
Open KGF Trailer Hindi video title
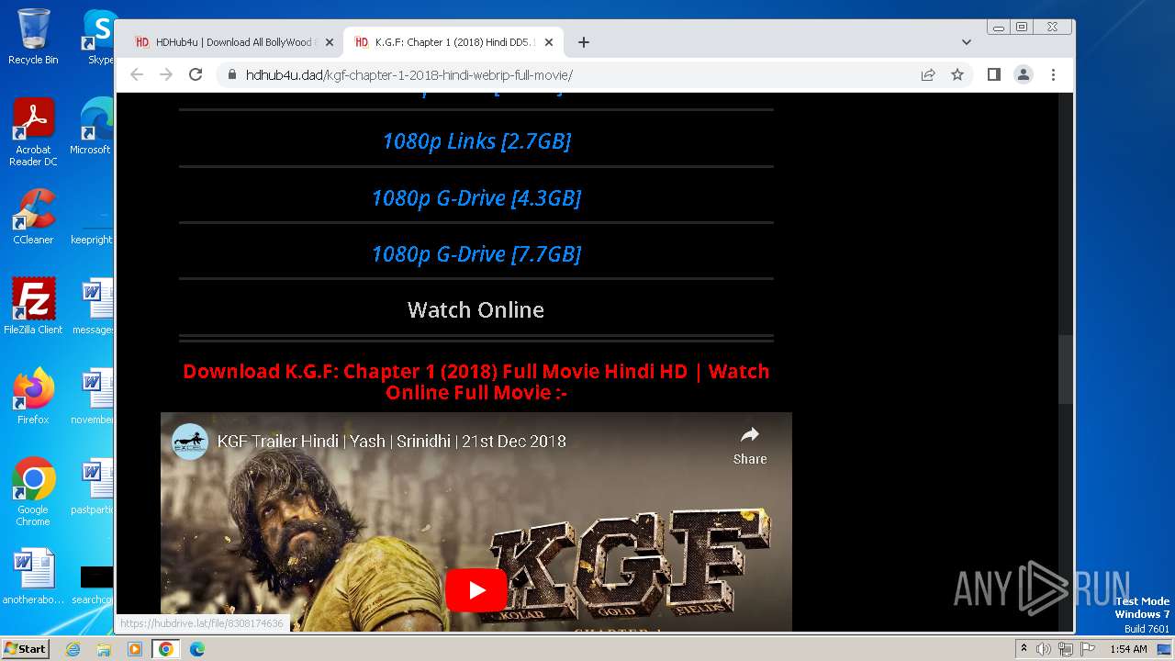(x=392, y=442)
